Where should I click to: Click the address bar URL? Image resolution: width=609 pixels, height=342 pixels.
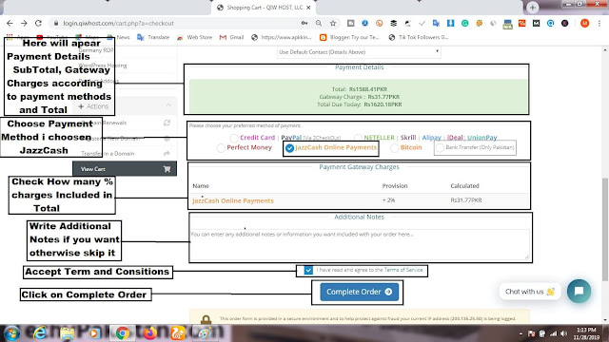click(118, 23)
